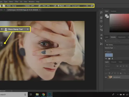This screenshot has width=129, height=97.
Task: Click the foreground color swatch in Color panel
Action: [106, 15]
